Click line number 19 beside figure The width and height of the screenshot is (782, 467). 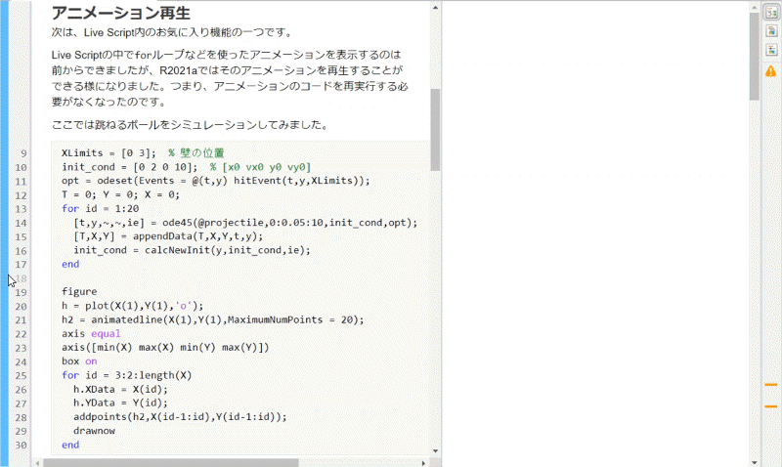tap(22, 291)
